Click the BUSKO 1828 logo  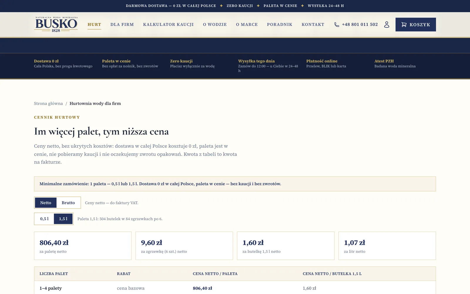pyautogui.click(x=56, y=24)
